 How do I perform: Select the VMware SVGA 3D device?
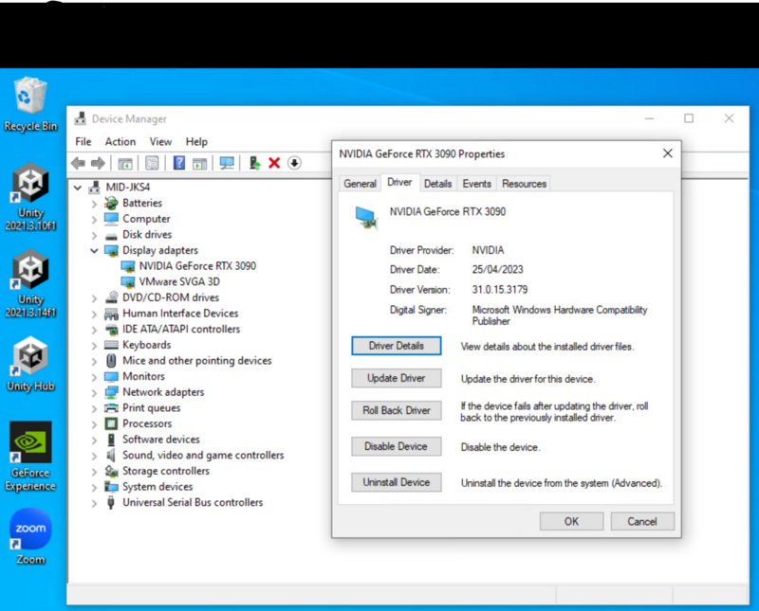[x=180, y=281]
